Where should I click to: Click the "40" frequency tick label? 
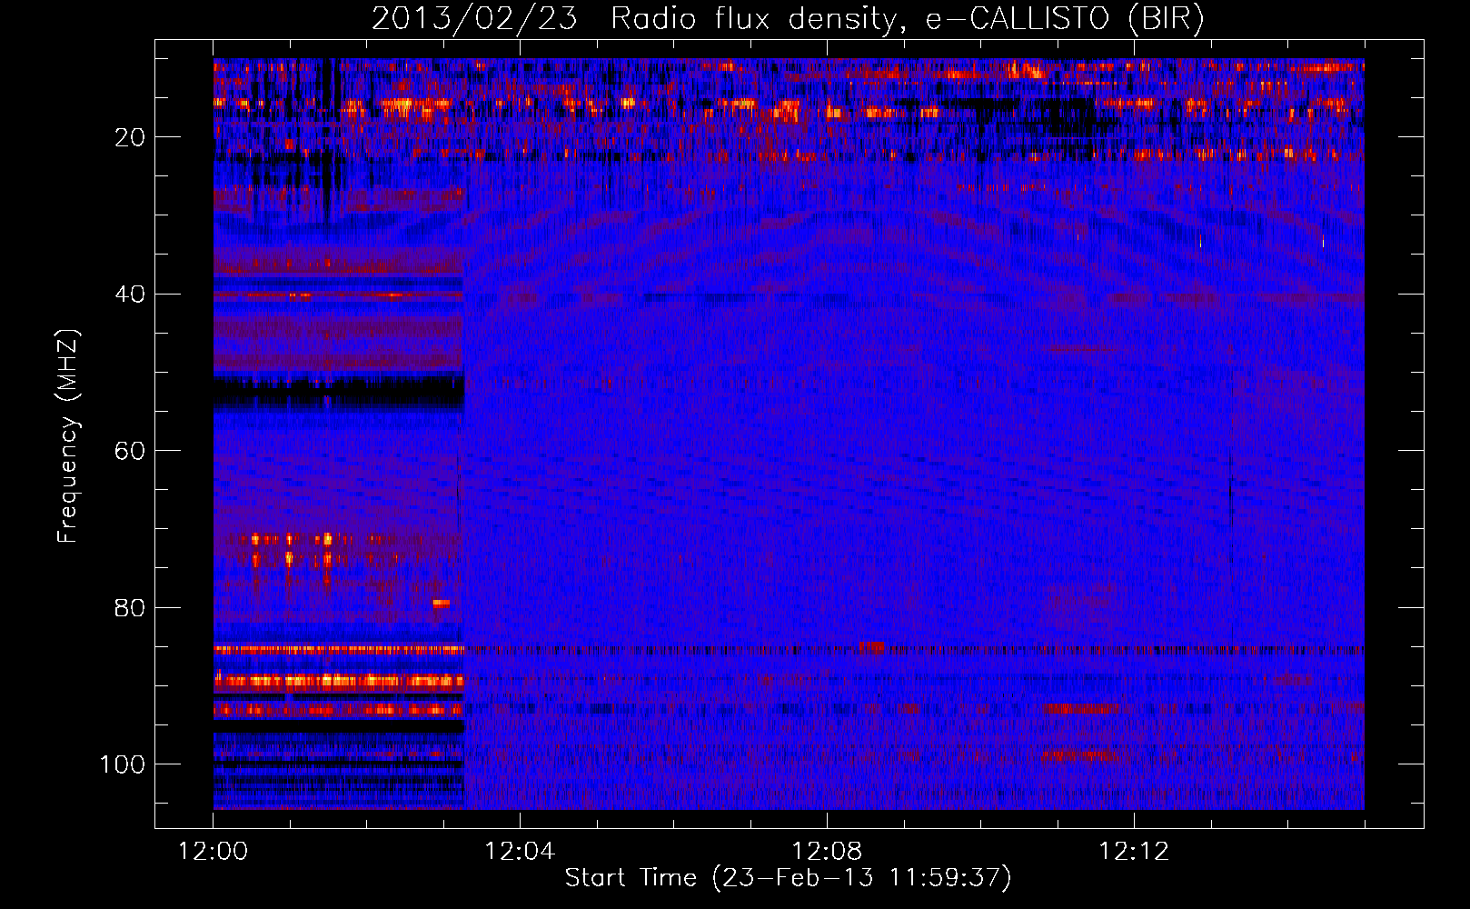click(130, 295)
